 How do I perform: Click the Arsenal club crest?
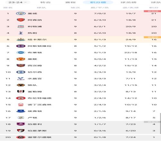pyautogui.click(x=21, y=20)
